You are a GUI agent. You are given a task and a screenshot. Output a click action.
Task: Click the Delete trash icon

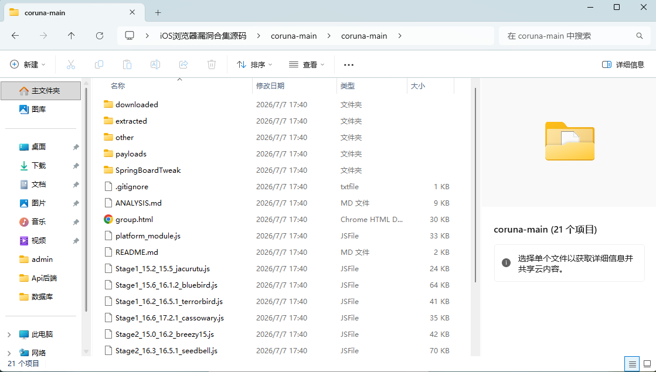(212, 64)
